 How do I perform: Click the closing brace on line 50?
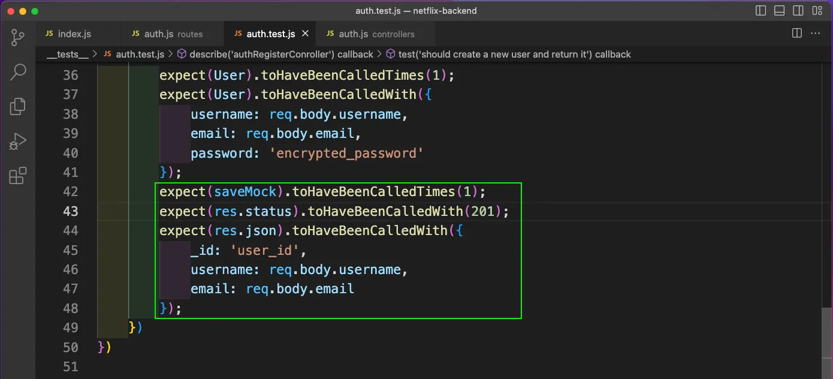(x=101, y=347)
